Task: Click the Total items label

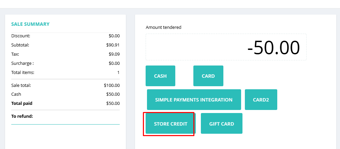Action: 23,73
